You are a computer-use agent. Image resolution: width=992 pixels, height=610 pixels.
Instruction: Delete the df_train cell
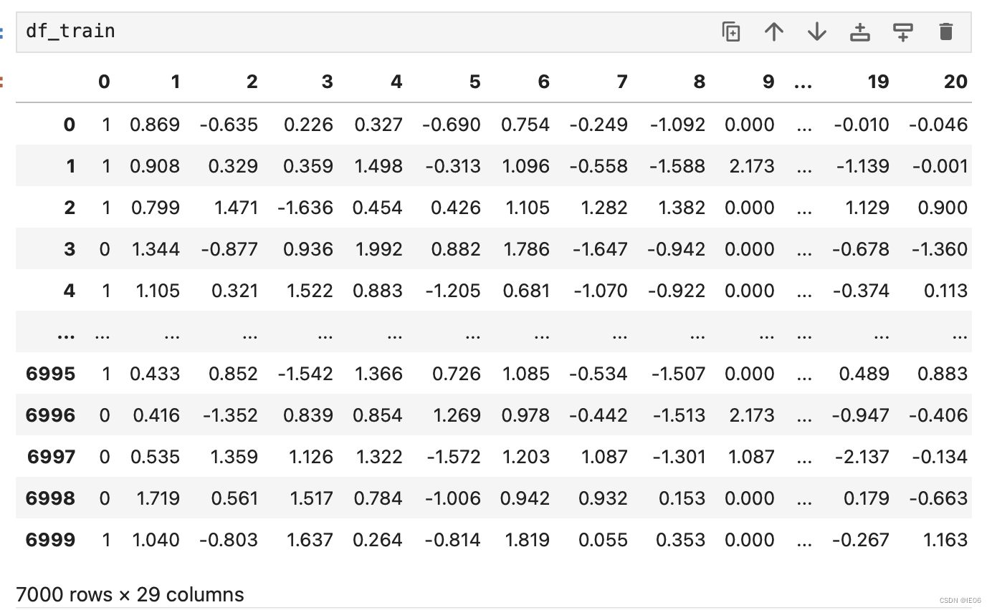click(945, 32)
